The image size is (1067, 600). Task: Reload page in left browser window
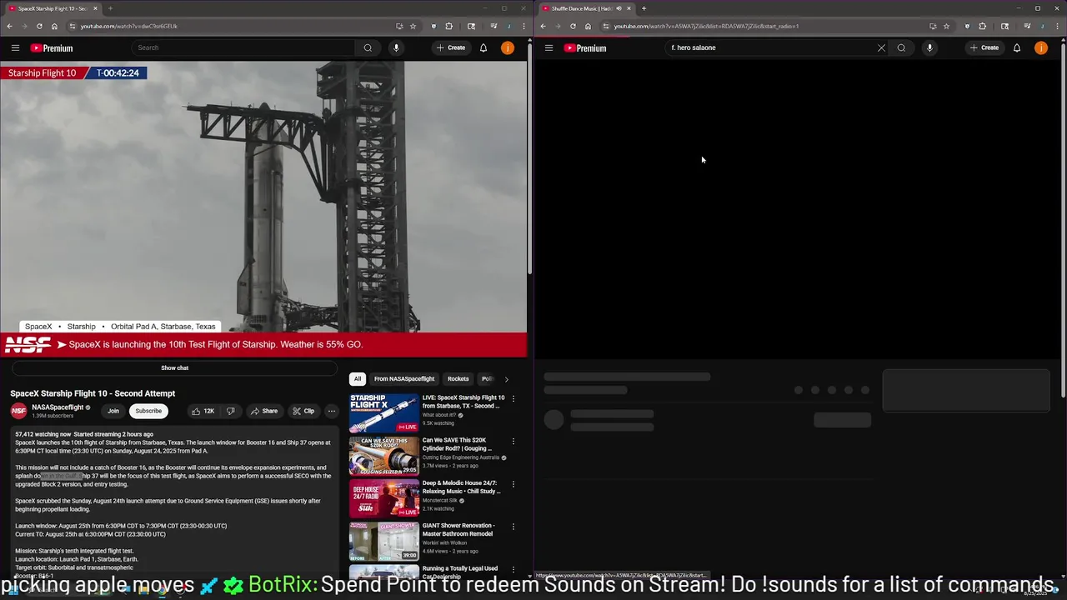click(x=39, y=26)
